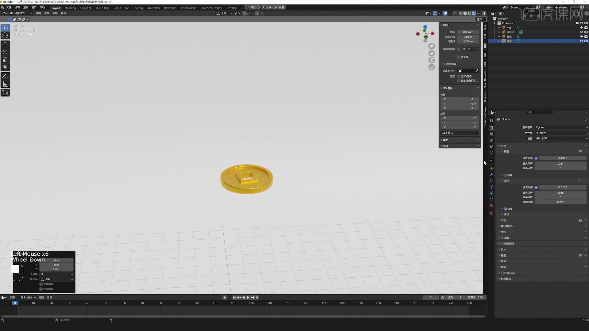Open the Render properties tab
This screenshot has height=331, width=589.
491,128
